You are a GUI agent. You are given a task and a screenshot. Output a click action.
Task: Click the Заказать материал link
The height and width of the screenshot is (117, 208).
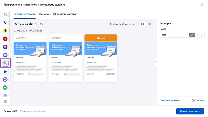pyautogui.click(x=65, y=14)
